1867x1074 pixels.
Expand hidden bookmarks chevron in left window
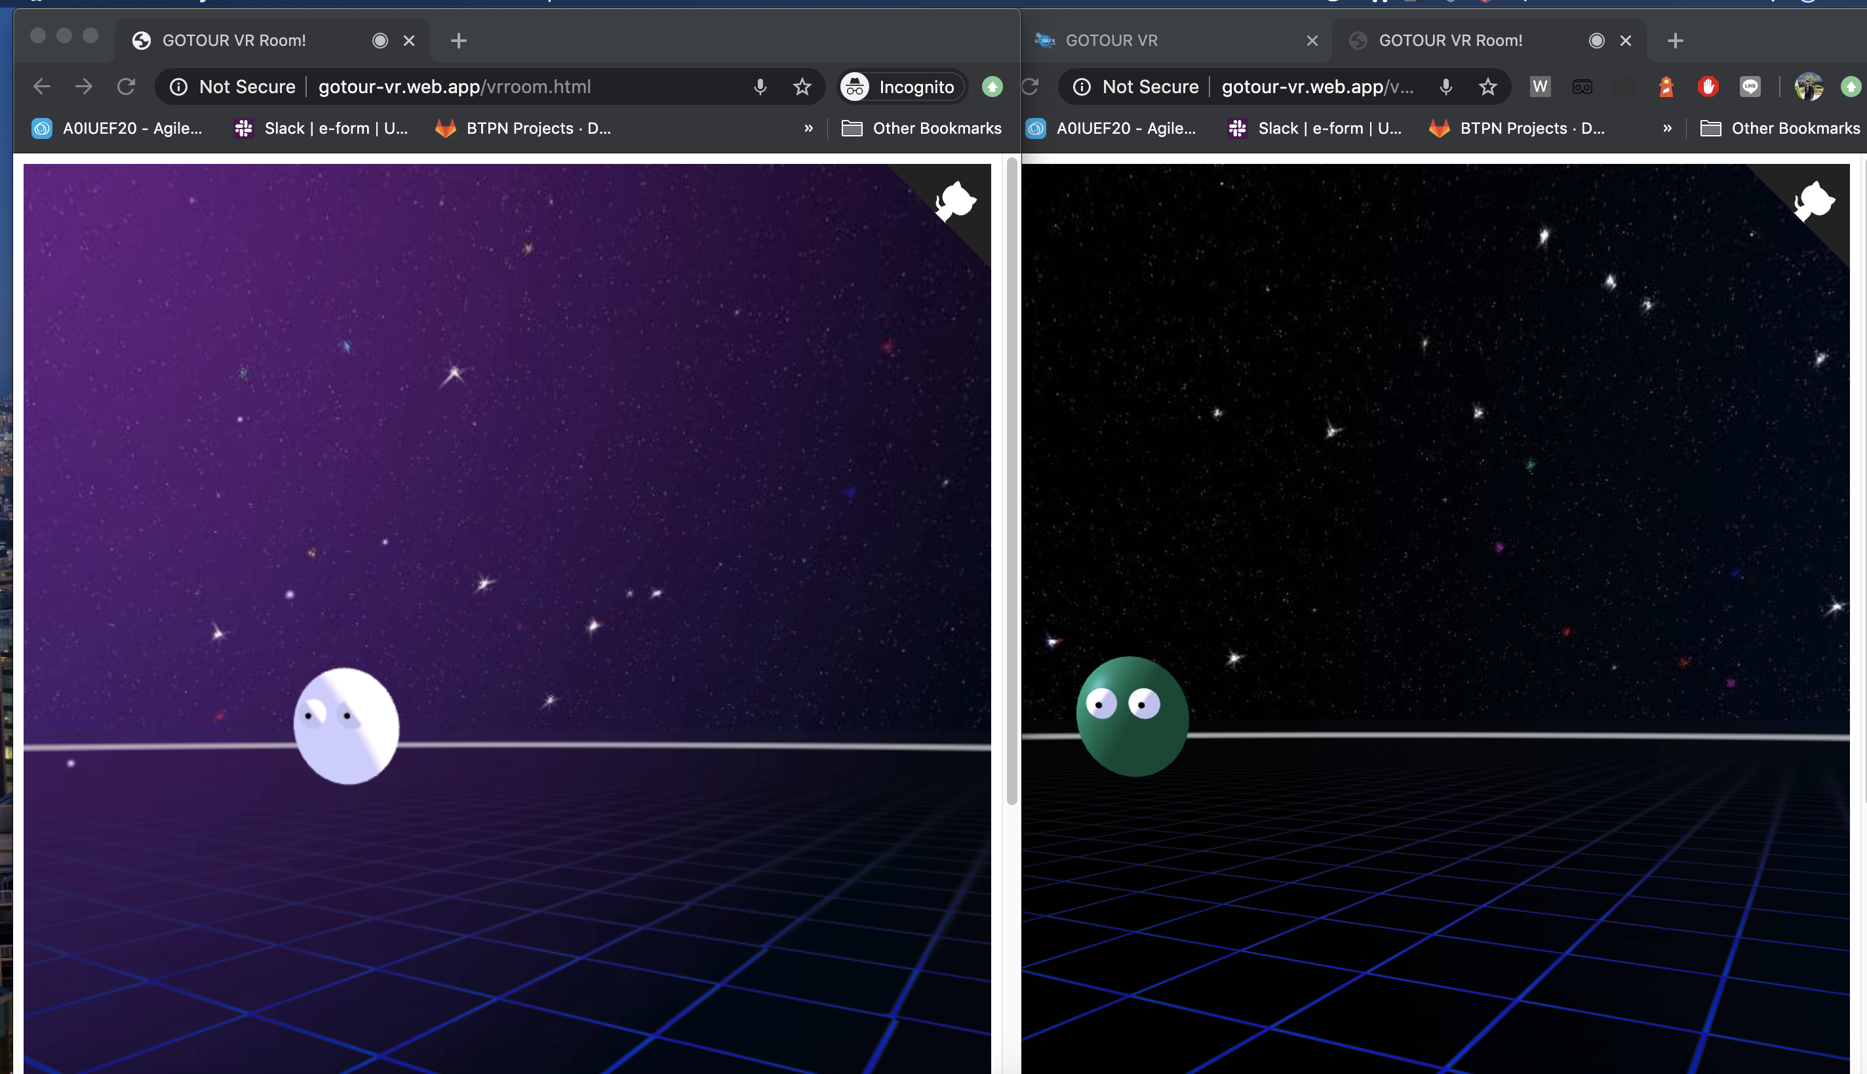[808, 129]
